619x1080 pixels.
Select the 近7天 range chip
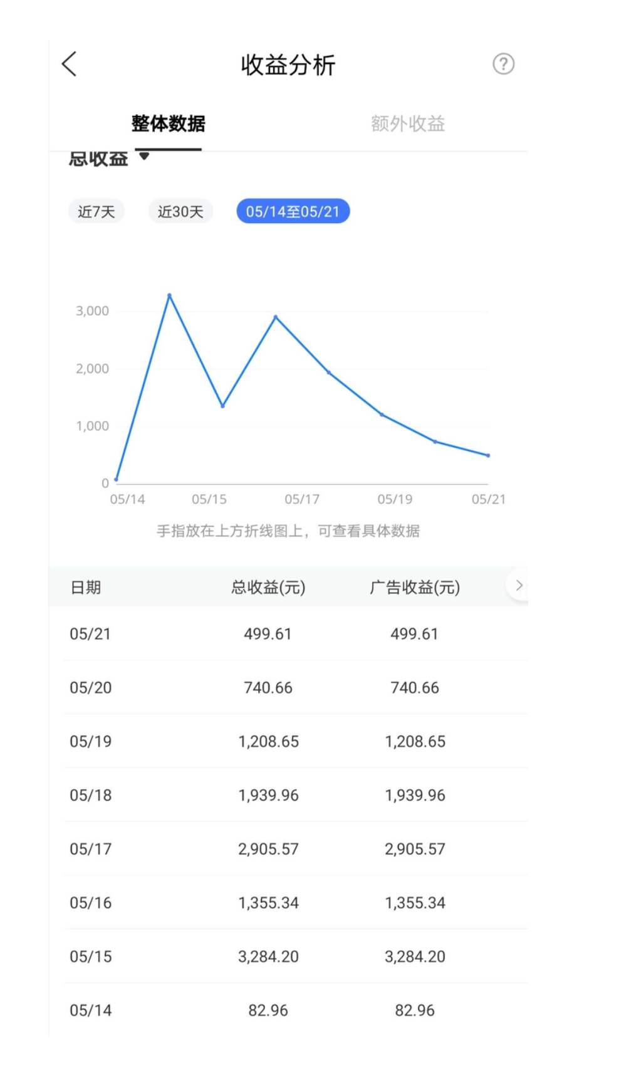96,212
